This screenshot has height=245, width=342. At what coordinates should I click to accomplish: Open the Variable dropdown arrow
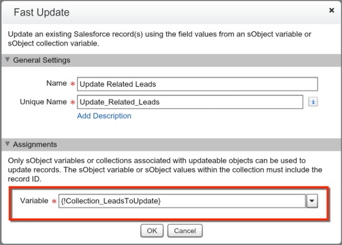click(x=312, y=200)
